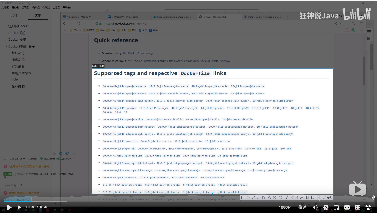
Task: Click tag 10.0.0-M5-jdk11-corretto
Action: pyautogui.click(x=120, y=141)
